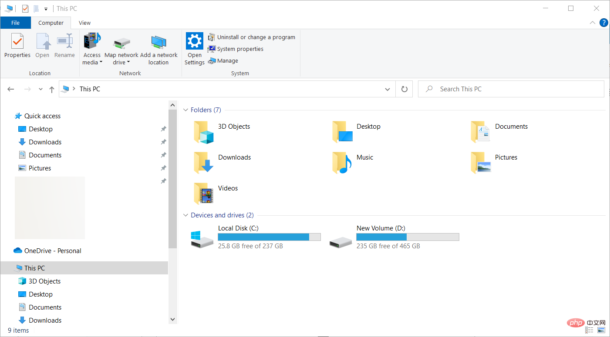Image resolution: width=610 pixels, height=337 pixels.
Task: Click '25.8 GB free of 237 GB' text
Action: pos(250,246)
